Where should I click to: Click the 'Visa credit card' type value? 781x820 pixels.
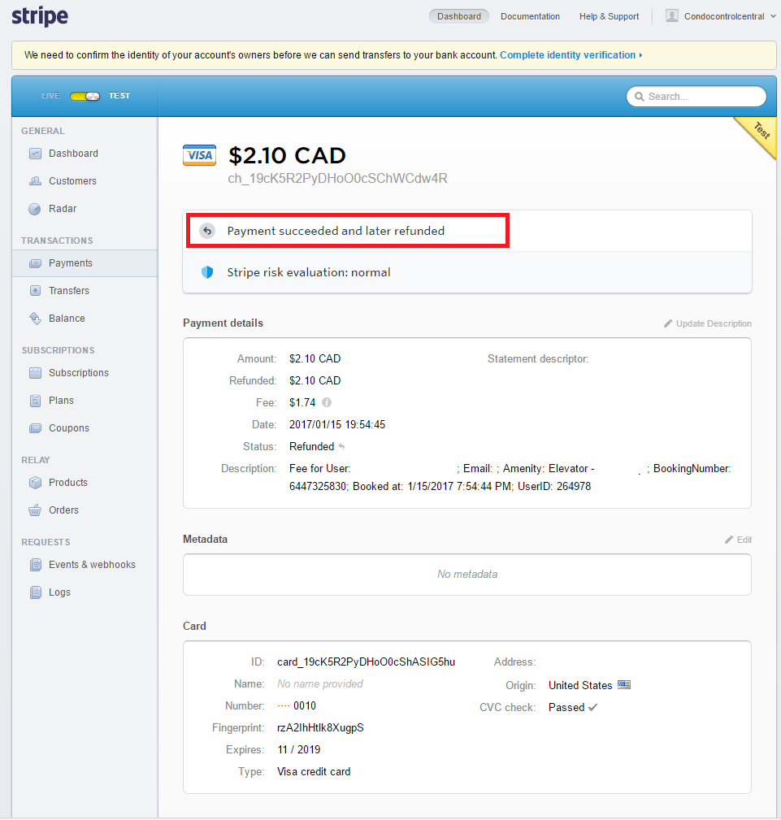click(x=314, y=772)
